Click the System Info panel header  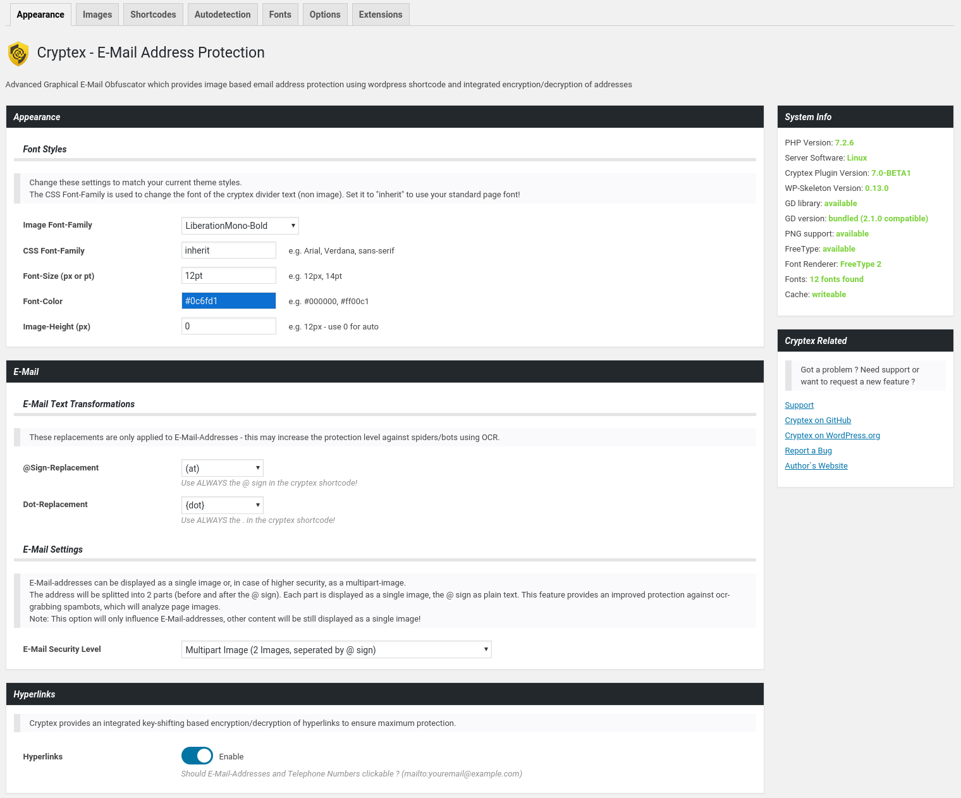click(865, 117)
